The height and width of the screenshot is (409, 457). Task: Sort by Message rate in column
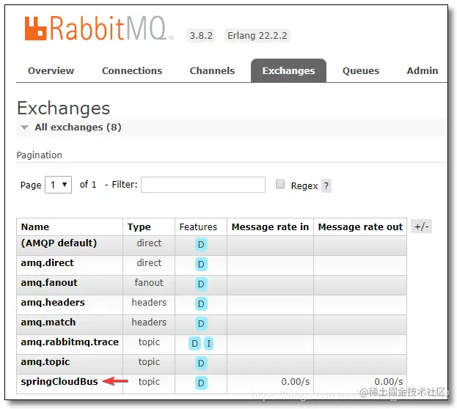(270, 227)
